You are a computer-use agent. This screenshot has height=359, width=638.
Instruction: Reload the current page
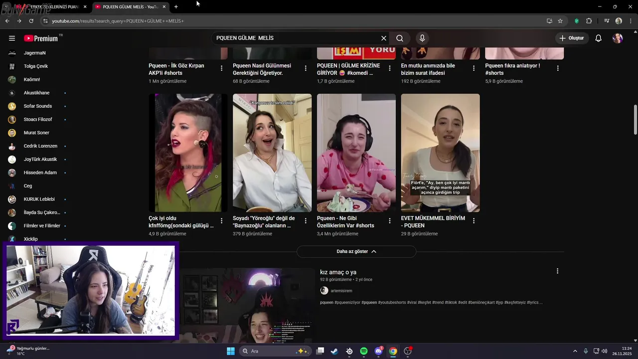pyautogui.click(x=31, y=21)
